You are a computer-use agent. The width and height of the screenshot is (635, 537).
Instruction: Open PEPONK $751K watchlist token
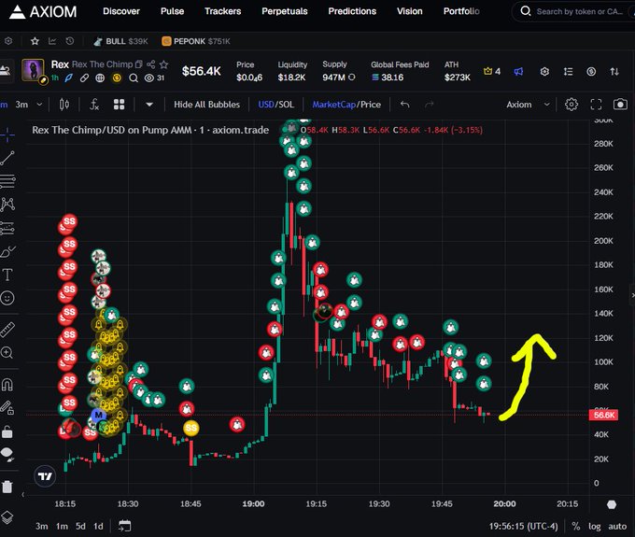(x=195, y=41)
